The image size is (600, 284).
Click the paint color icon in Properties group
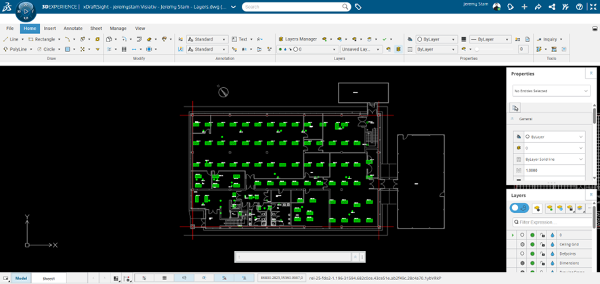tap(410, 39)
